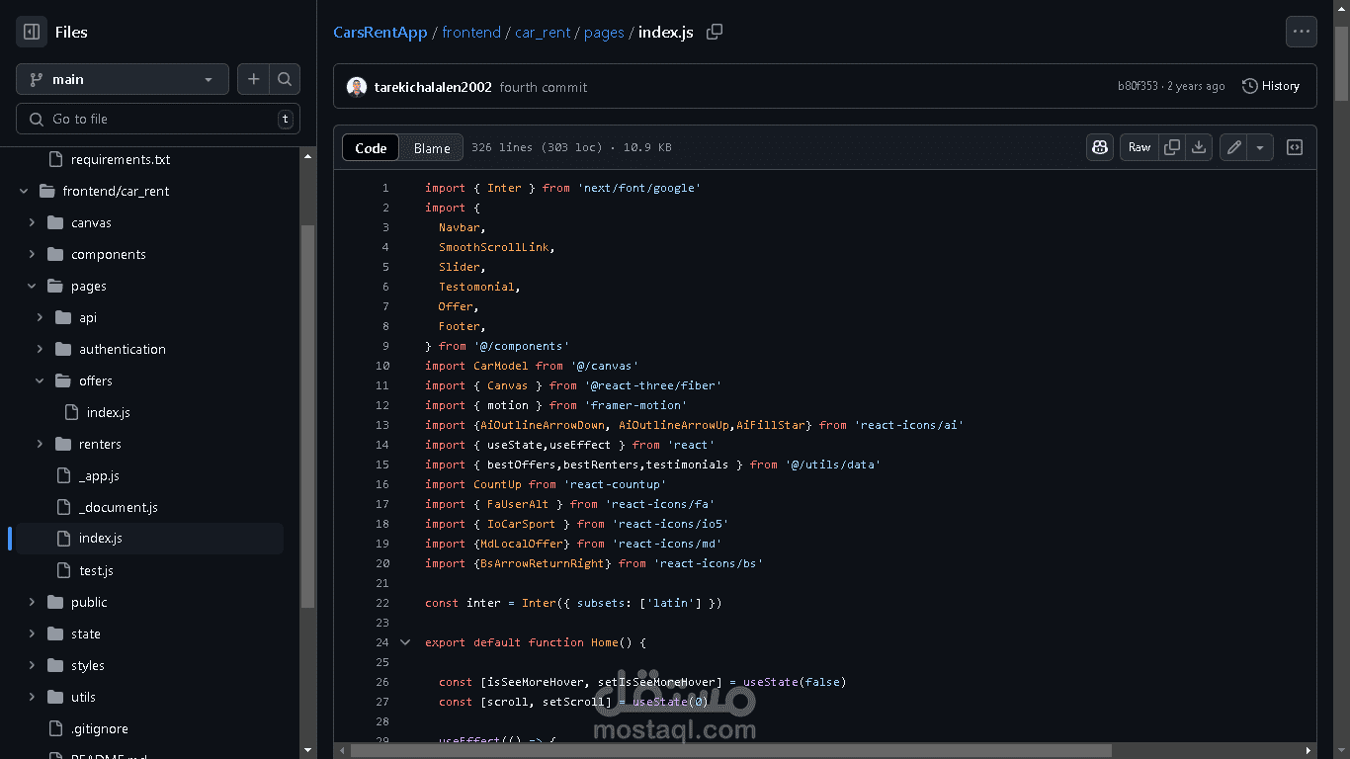Expand the public folder chevron
This screenshot has height=759, width=1350.
point(32,602)
